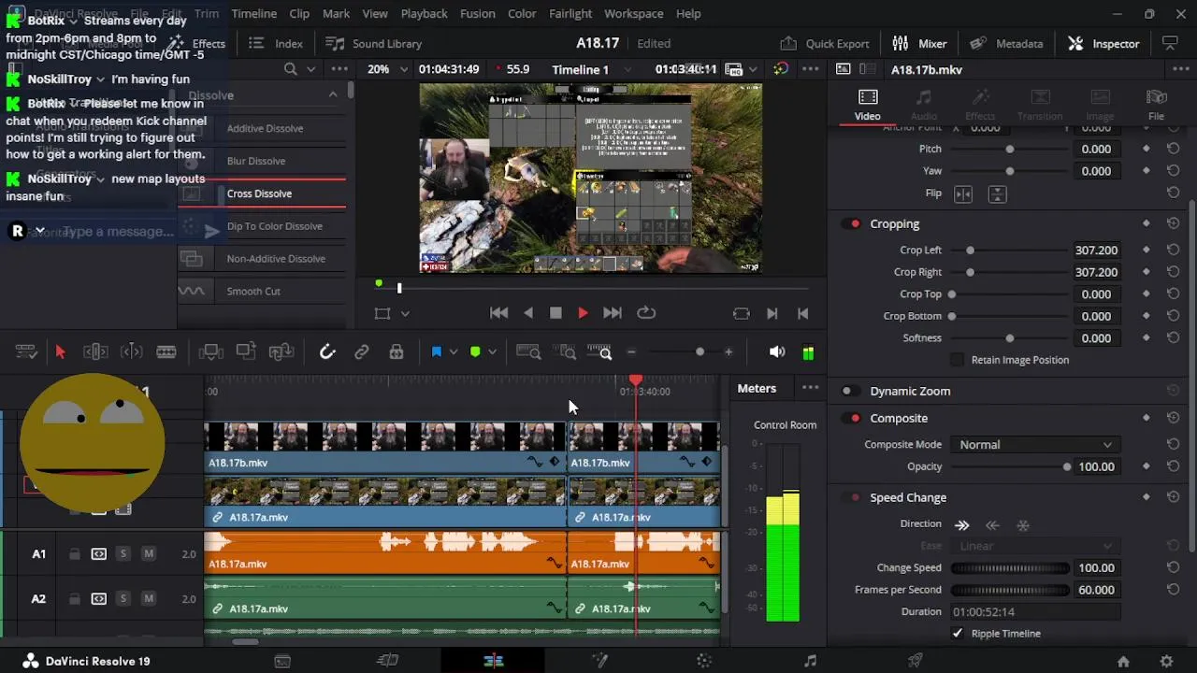Viewport: 1197px width, 673px height.
Task: Play the timeline forward
Action: pos(583,313)
